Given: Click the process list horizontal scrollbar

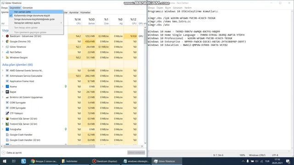Looking at the screenshot, I should [x=49, y=146].
